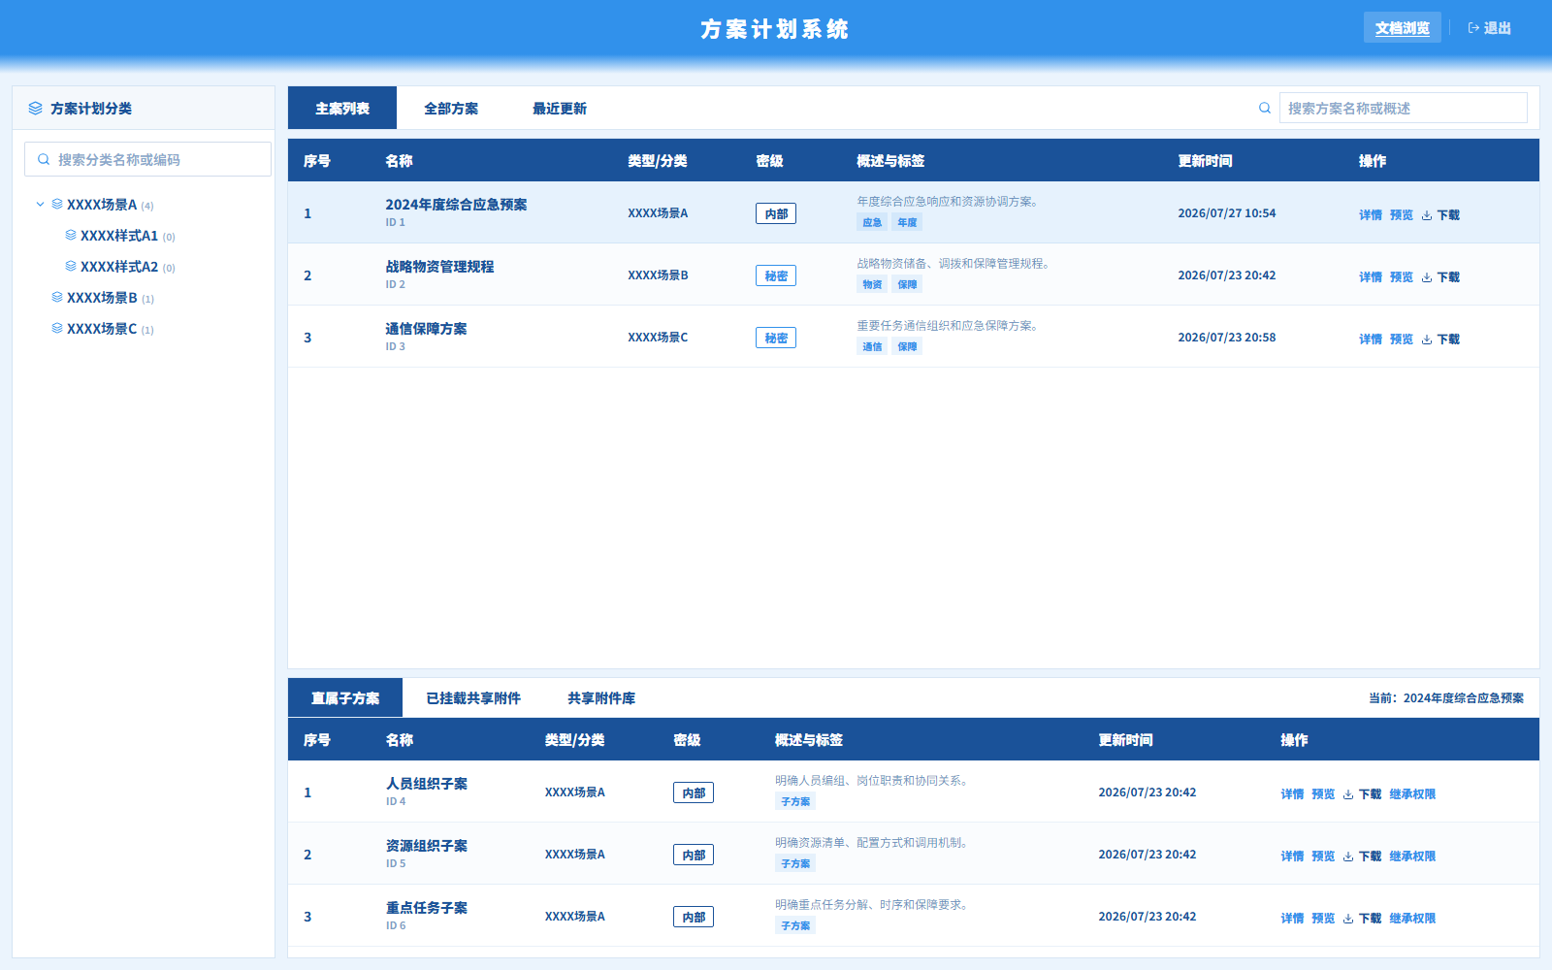Click update time 2026/07/27 10:54
This screenshot has height=970, width=1552.
[x=1227, y=213]
